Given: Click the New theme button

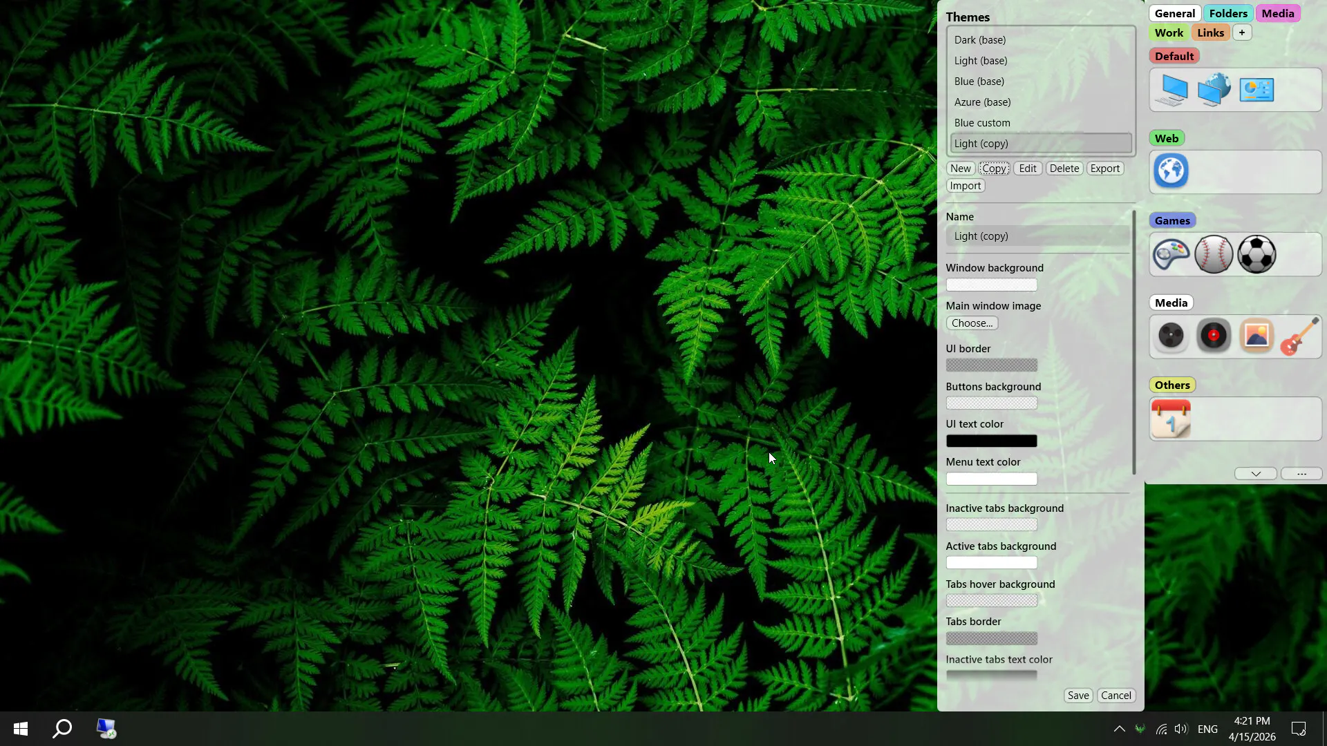Looking at the screenshot, I should (960, 169).
